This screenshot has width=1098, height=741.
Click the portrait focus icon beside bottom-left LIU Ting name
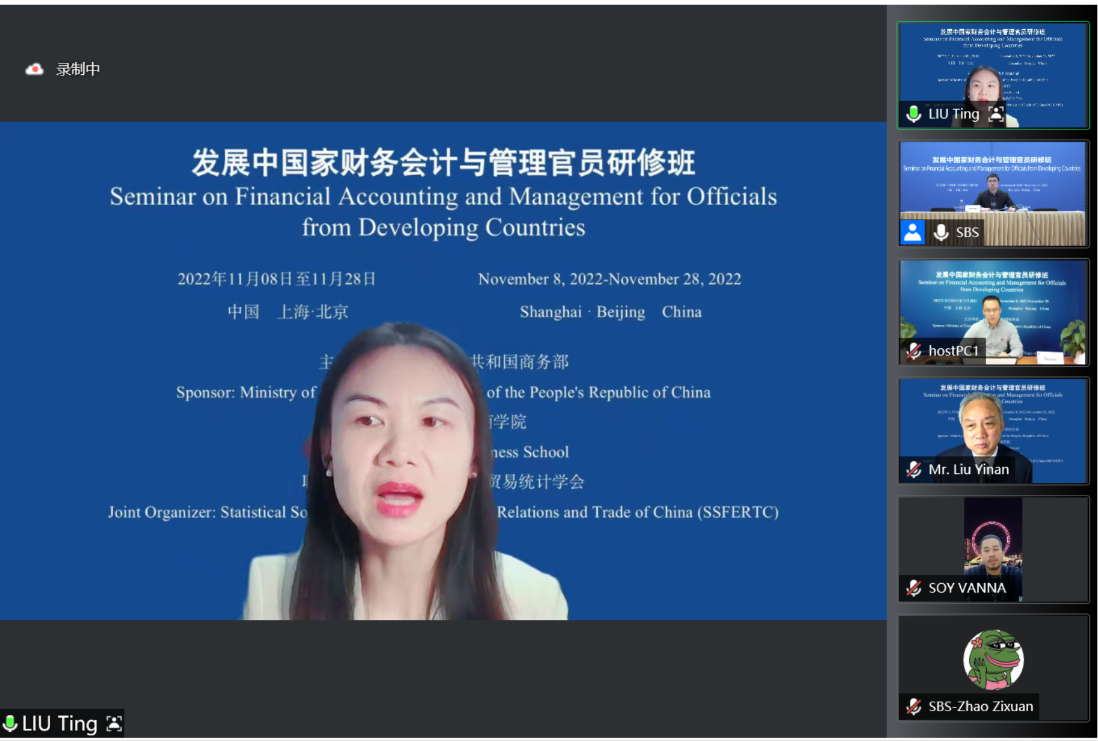tap(113, 723)
